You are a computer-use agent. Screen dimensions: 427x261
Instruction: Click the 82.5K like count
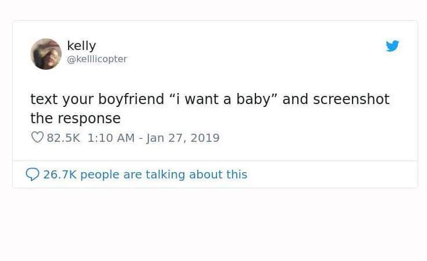pos(65,138)
